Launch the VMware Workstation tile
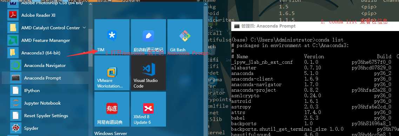Viewport: 399px width, 136px height. tap(112, 73)
